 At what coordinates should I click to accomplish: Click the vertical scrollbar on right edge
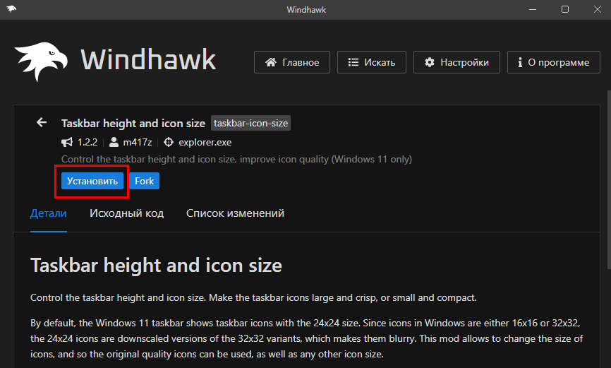click(x=609, y=179)
